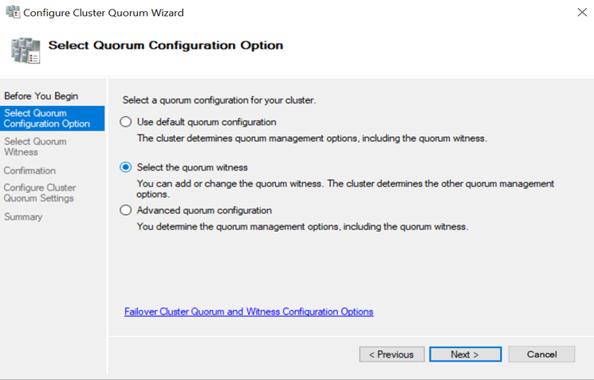This screenshot has height=380, width=594.
Task: Switch to the Confirmation step
Action: point(30,170)
